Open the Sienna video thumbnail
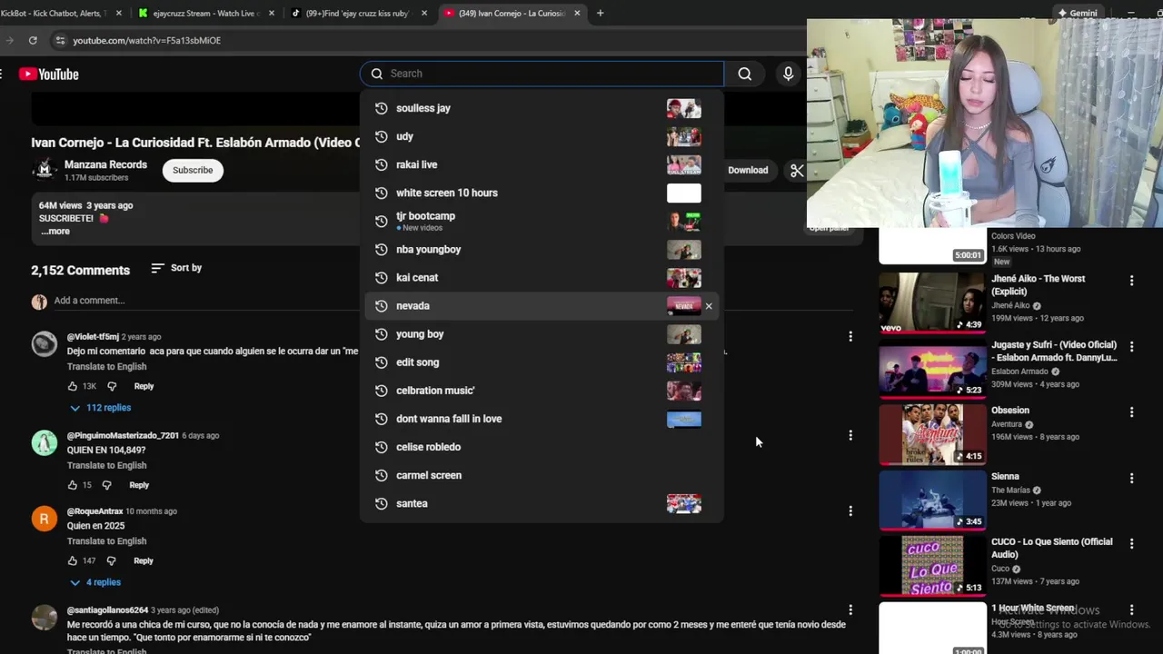The width and height of the screenshot is (1163, 654). (932, 500)
